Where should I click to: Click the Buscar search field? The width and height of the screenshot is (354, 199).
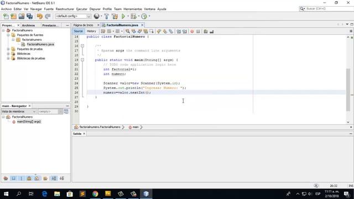pos(330,9)
